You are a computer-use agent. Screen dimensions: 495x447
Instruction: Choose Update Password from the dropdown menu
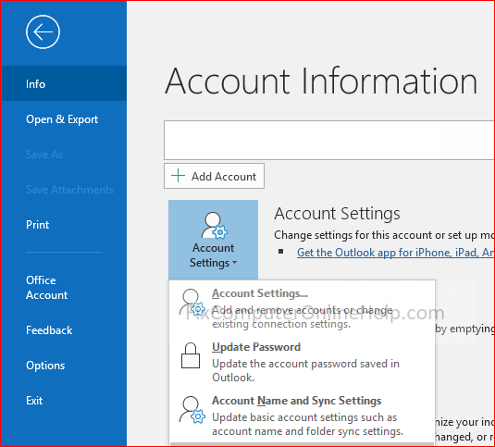tap(302, 361)
